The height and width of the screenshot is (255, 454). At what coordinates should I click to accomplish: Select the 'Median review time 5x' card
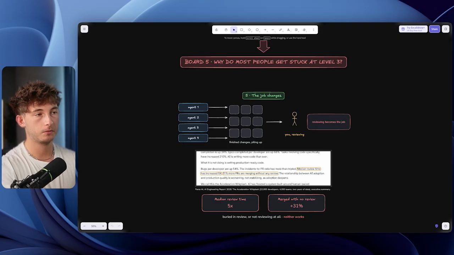pos(230,203)
